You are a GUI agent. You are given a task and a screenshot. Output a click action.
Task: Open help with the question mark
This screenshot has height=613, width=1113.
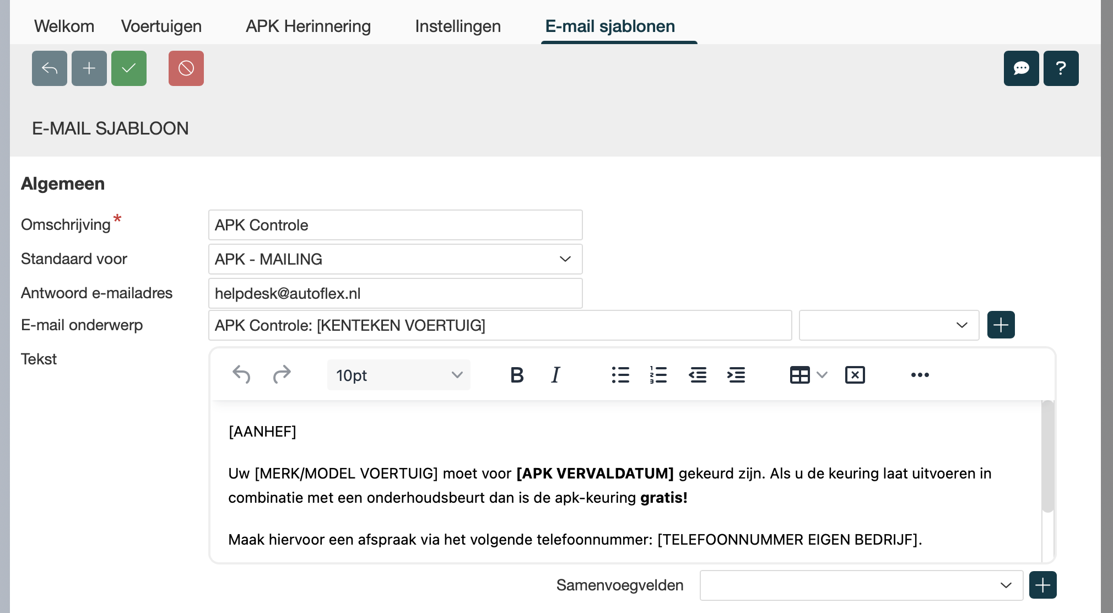[1061, 68]
